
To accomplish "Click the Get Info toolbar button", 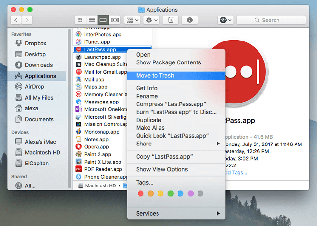I will (190, 20).
